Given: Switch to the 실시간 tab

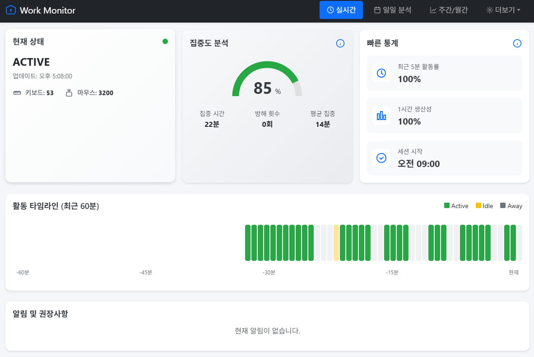Looking at the screenshot, I should (x=341, y=10).
